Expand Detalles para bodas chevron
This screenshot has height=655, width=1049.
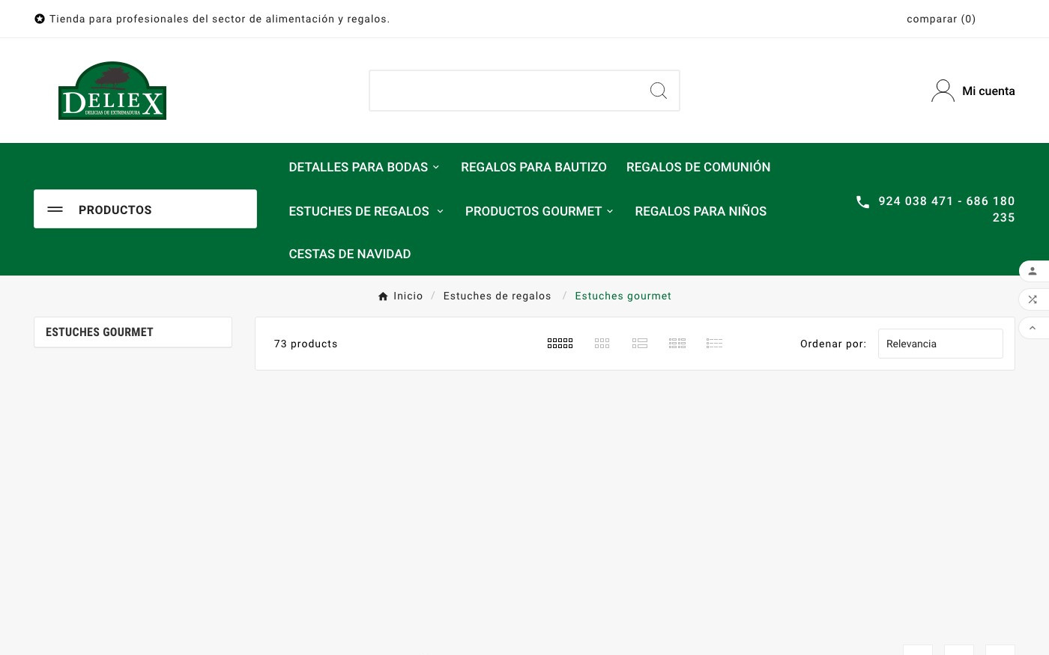[436, 167]
